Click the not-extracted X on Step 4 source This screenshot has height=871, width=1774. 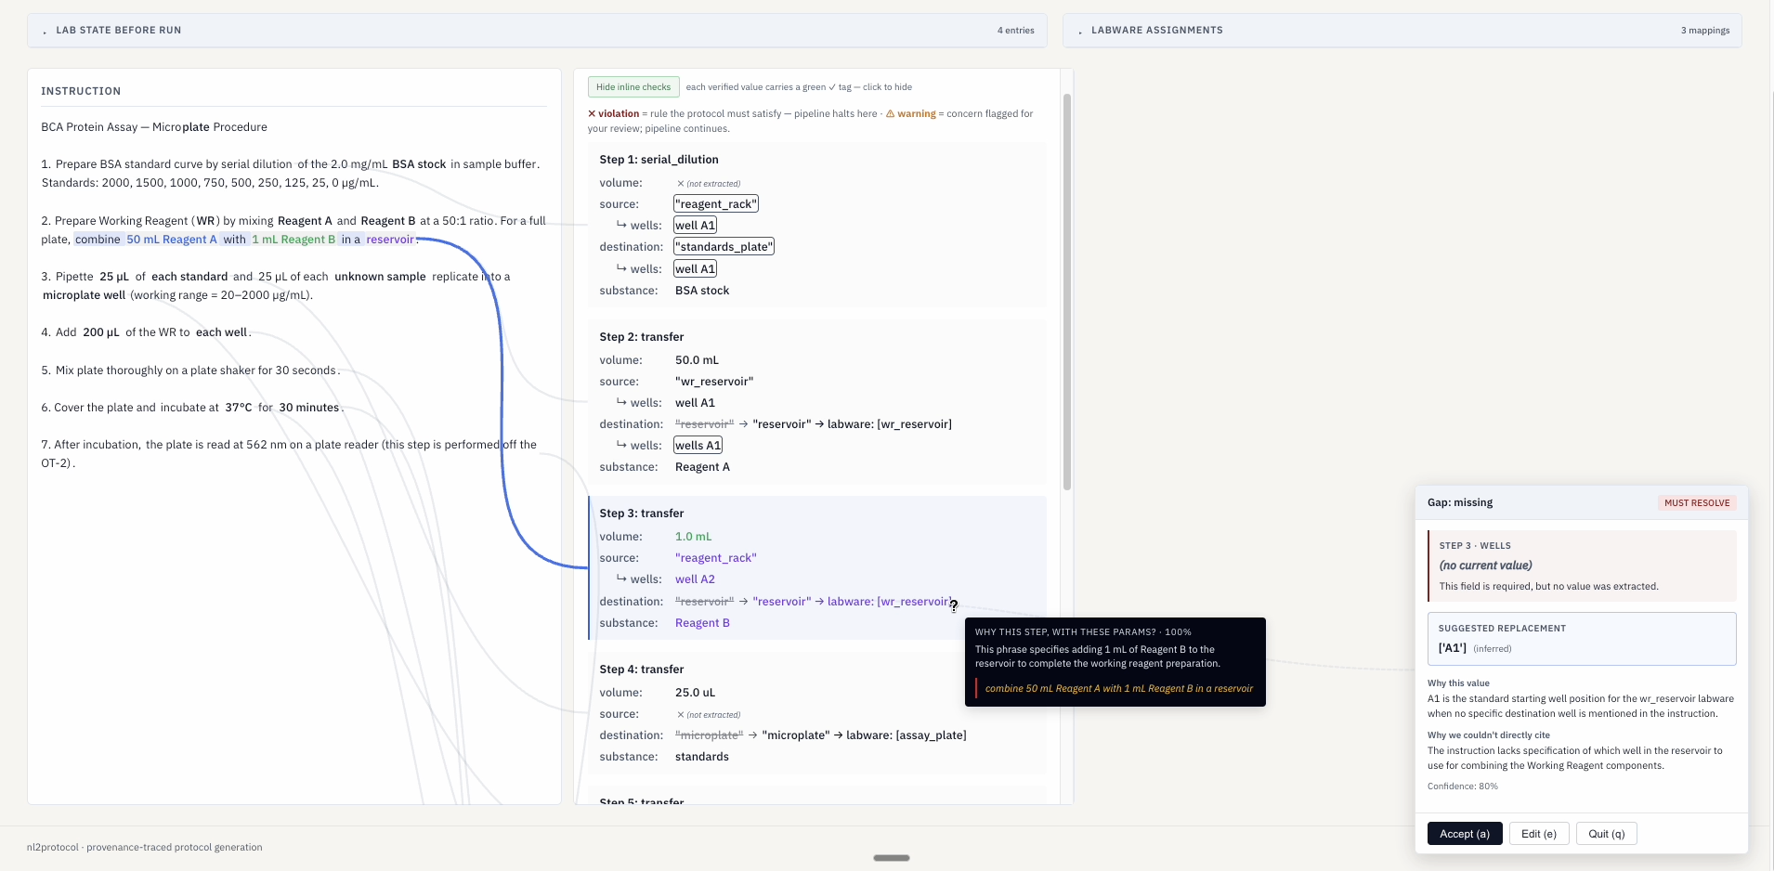pos(680,714)
